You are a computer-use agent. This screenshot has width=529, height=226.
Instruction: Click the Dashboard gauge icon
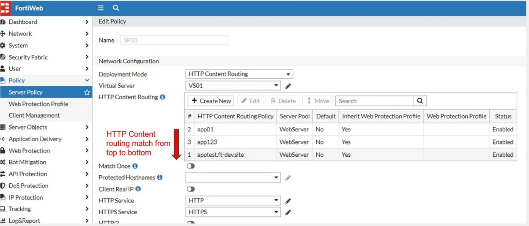3,22
